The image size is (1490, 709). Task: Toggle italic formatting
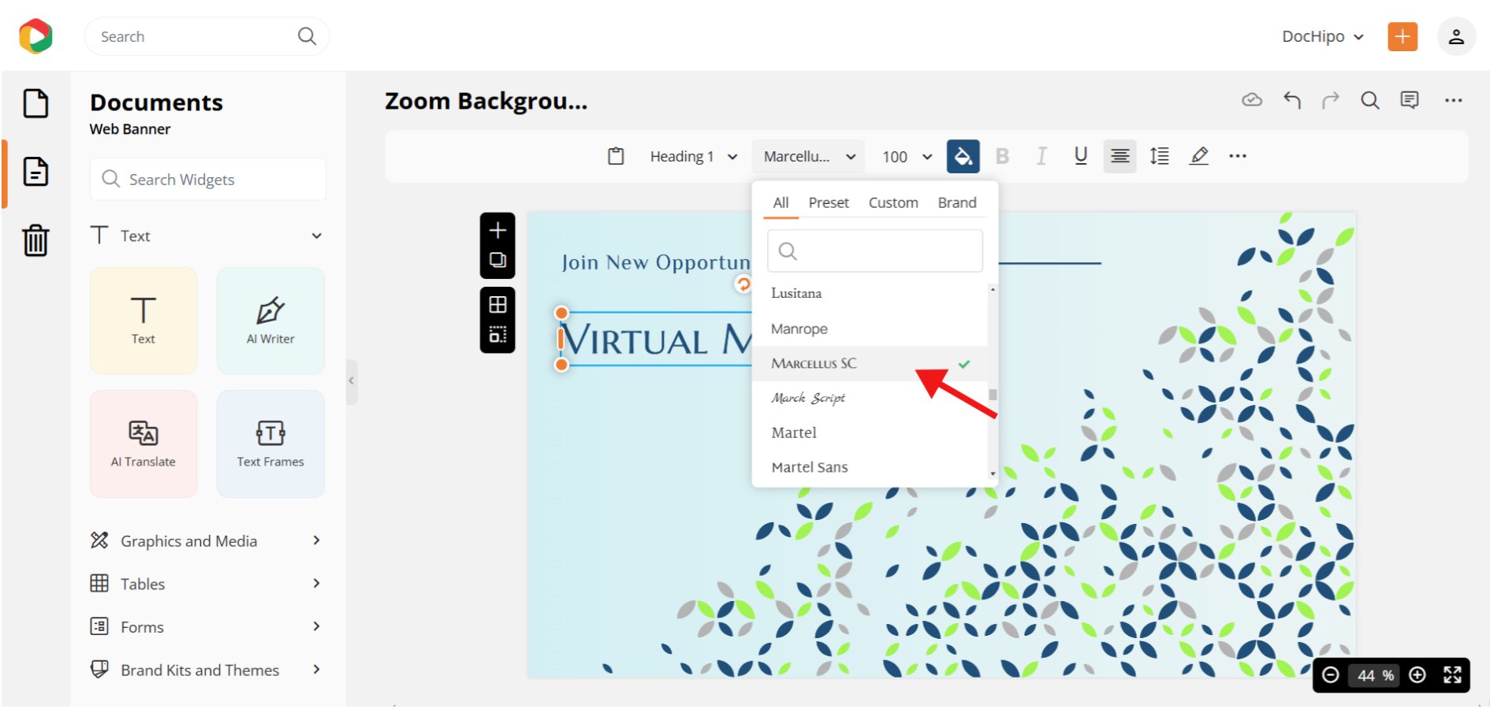click(1041, 156)
